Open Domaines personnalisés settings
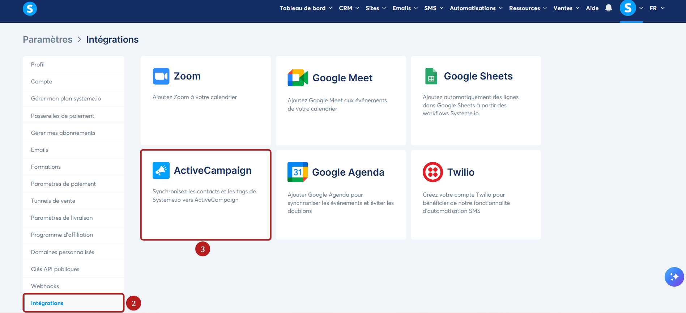686x313 pixels. 73,252
